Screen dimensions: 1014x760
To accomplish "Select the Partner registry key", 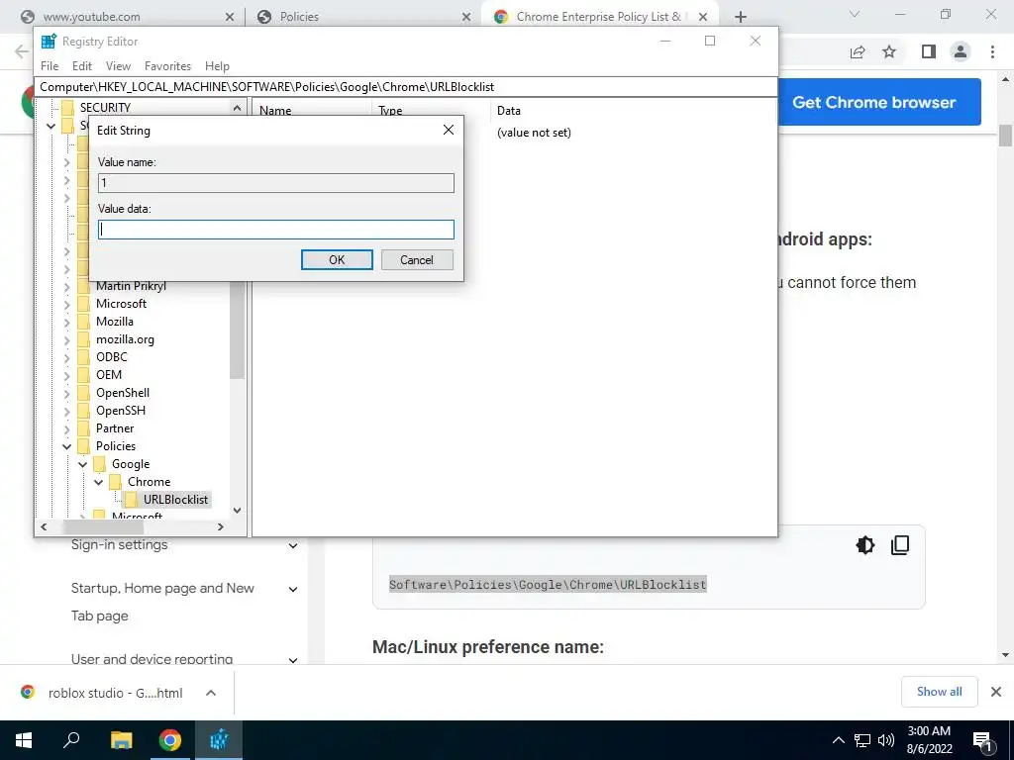I will [x=115, y=428].
